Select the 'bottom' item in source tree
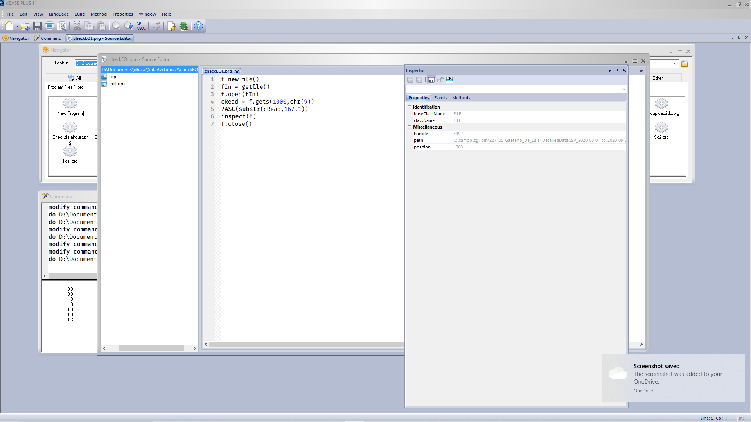 [x=117, y=84]
